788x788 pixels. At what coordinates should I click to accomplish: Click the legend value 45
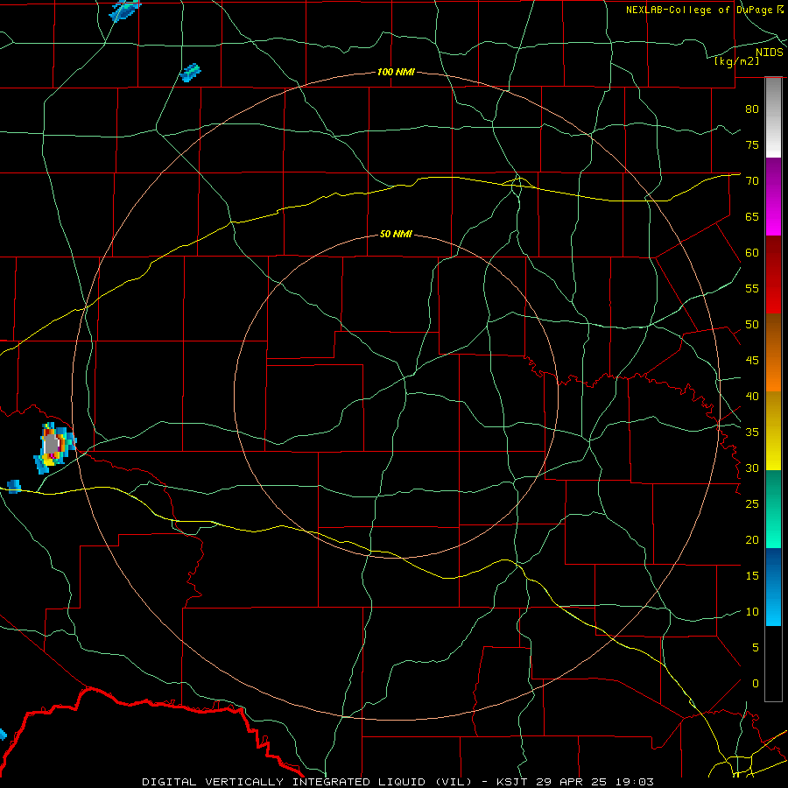[x=752, y=361]
